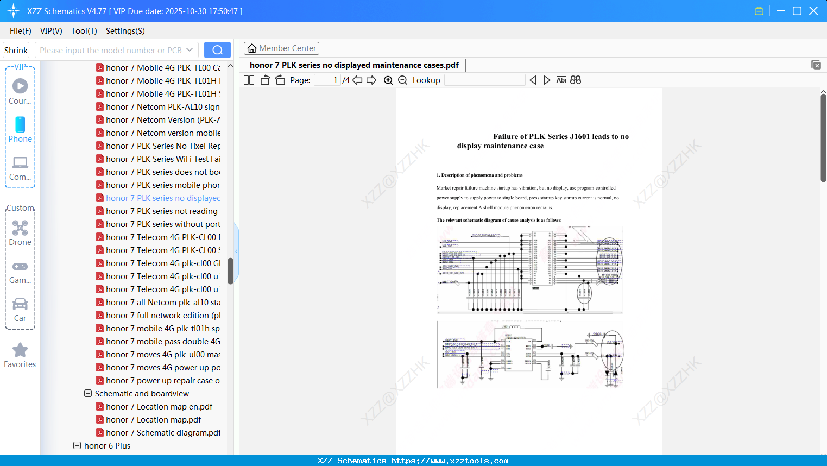
Task: Click the yellow VIP gift icon in title bar
Action: pos(759,11)
